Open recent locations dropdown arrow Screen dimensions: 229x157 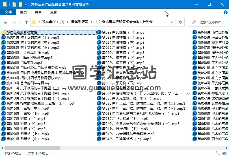click(x=21, y=22)
